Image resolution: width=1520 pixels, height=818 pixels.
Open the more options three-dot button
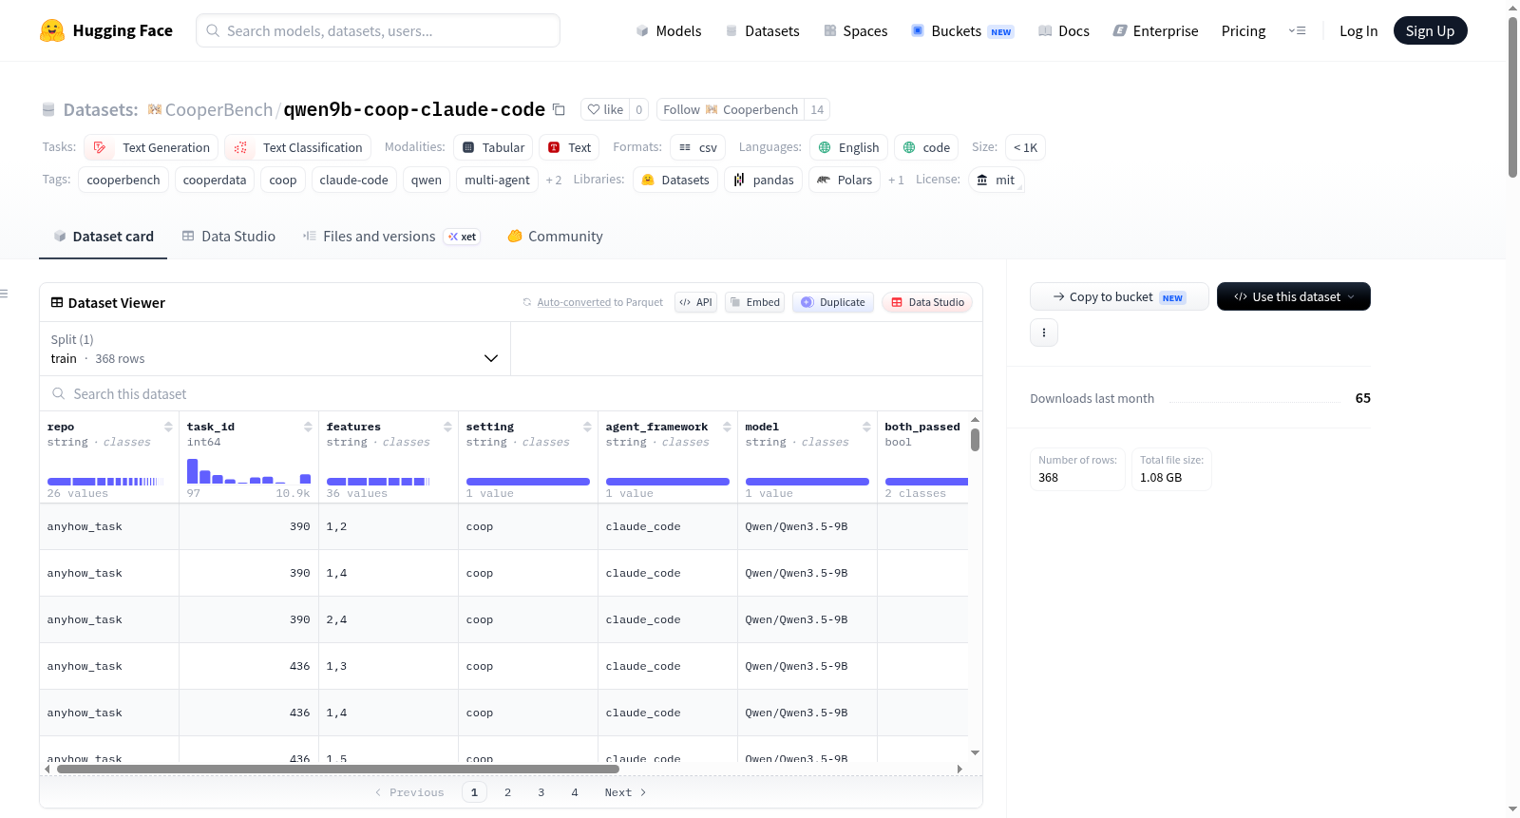click(1044, 333)
